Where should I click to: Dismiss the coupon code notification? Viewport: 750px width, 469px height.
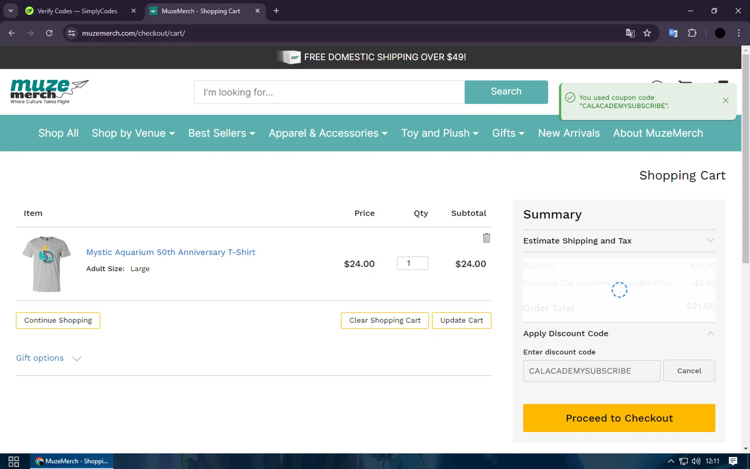(x=725, y=100)
